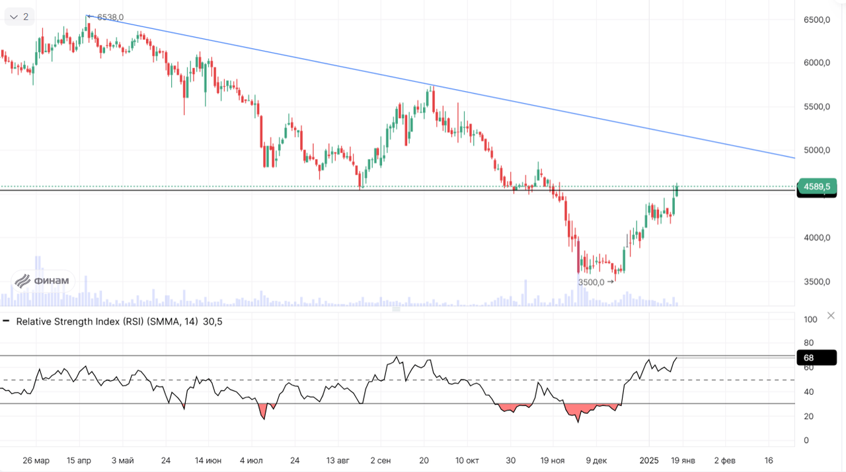The width and height of the screenshot is (846, 472).
Task: Grab the pane separator handle above RSI
Action: coord(397,308)
